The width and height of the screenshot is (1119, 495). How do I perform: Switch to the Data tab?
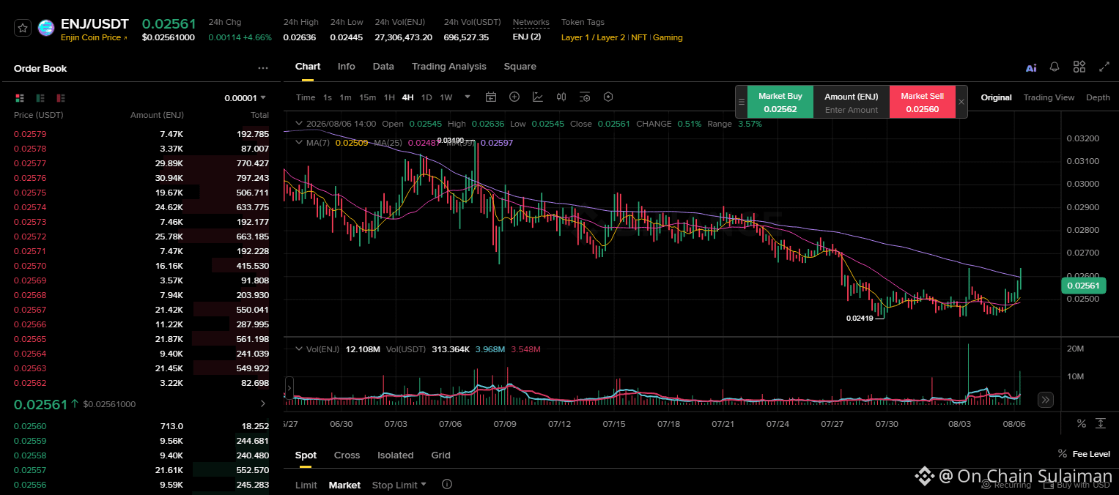point(383,67)
